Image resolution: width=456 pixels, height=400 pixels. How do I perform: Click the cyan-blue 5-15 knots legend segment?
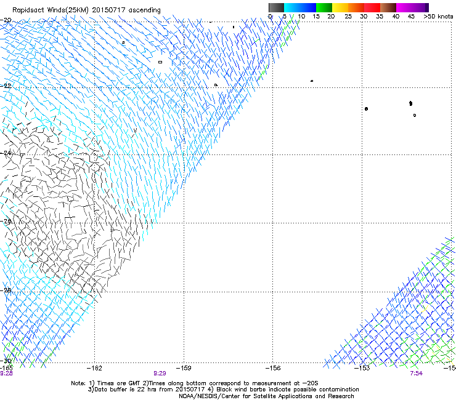tap(300, 7)
